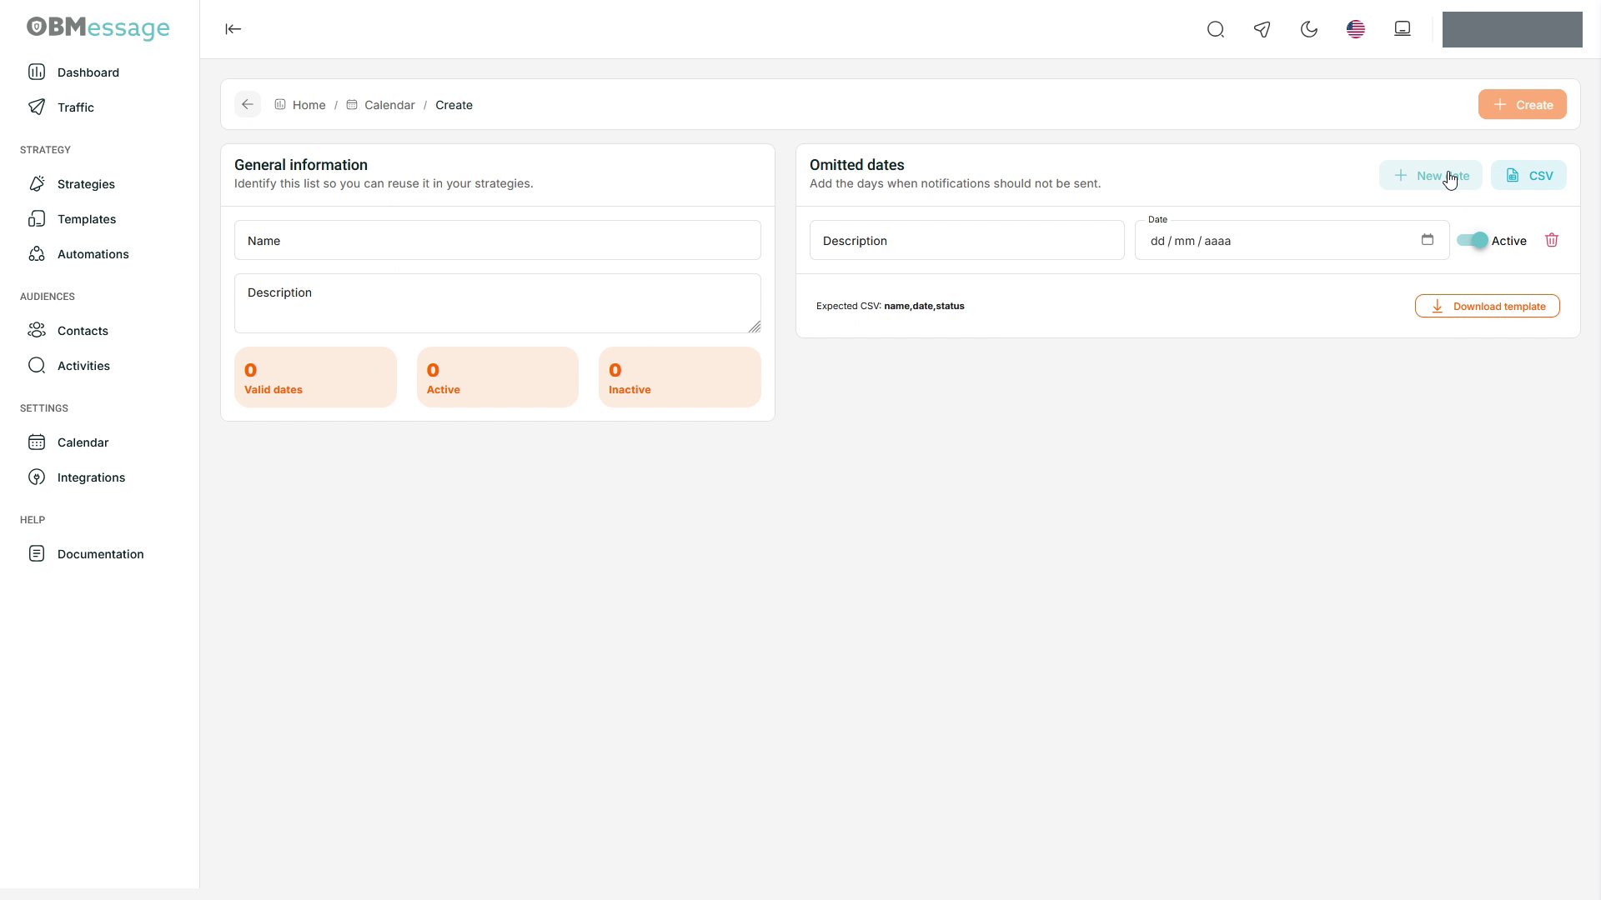Click the Valid dates counter card

pyautogui.click(x=315, y=377)
